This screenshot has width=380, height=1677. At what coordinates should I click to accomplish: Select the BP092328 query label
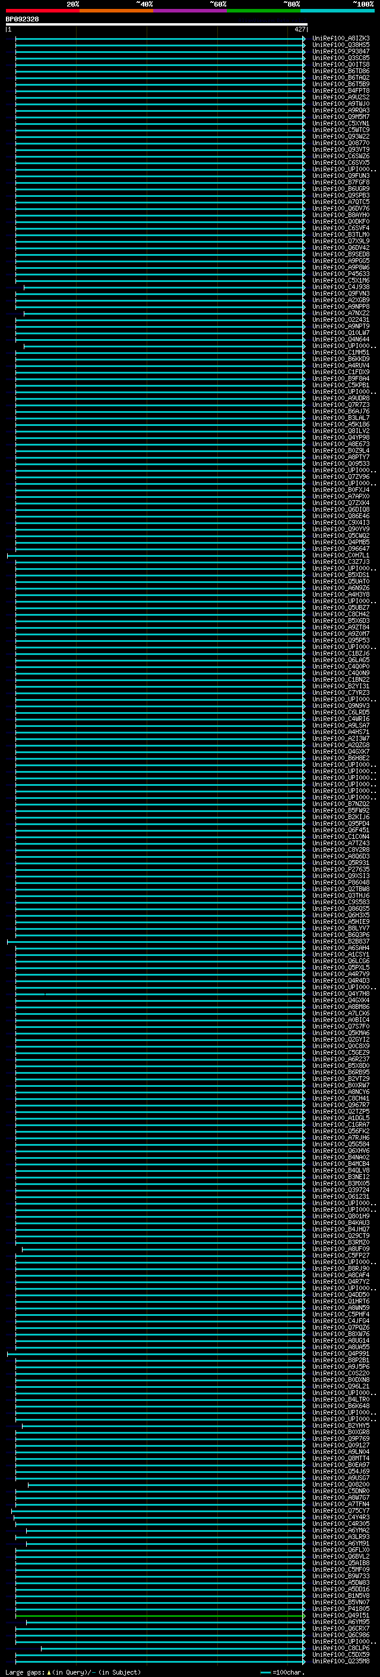pyautogui.click(x=22, y=19)
